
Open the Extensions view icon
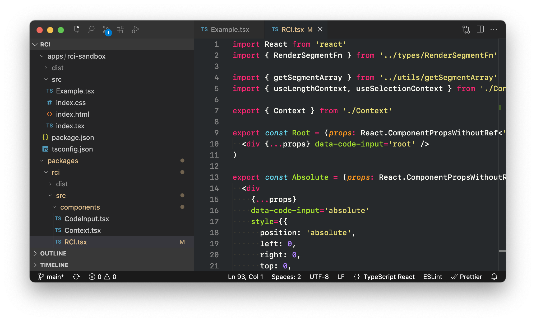coord(121,30)
